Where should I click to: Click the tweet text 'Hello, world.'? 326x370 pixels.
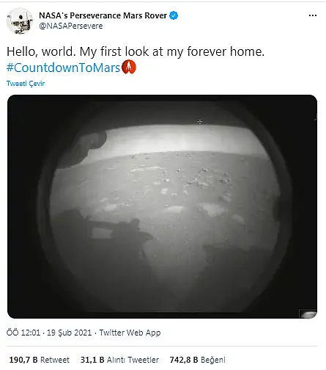[41, 51]
